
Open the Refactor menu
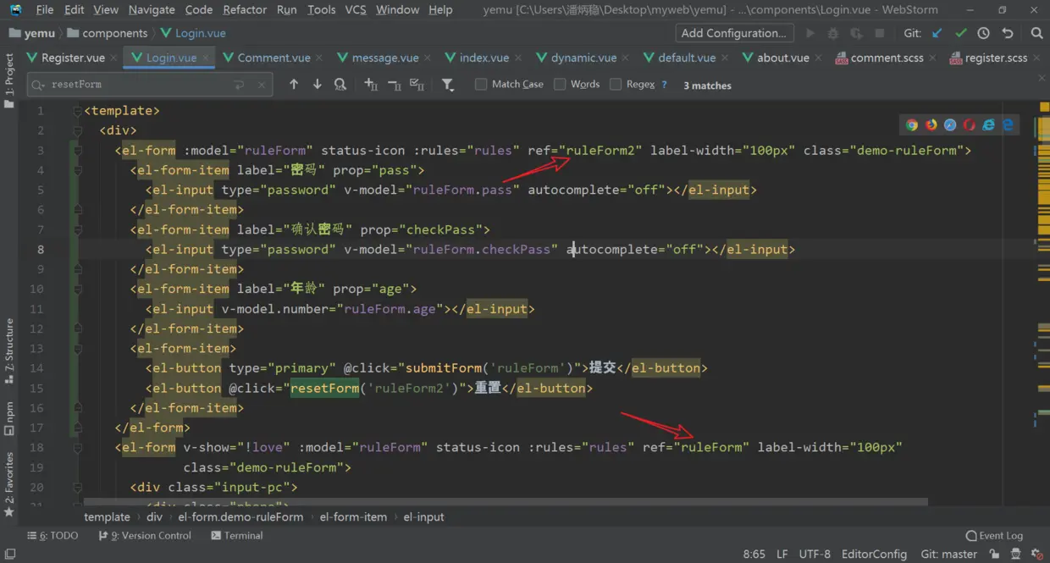tap(245, 9)
